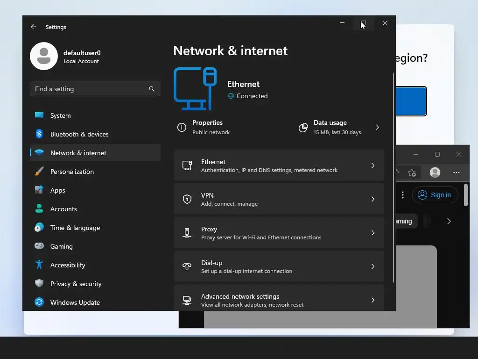478x359 pixels.
Task: Expand Data usage chevron
Action: [377, 127]
